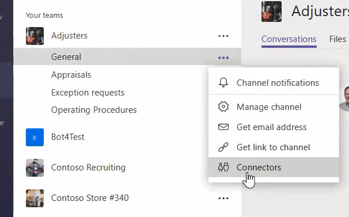Switch to the Files tab
Image resolution: width=349 pixels, height=217 pixels.
click(x=337, y=39)
